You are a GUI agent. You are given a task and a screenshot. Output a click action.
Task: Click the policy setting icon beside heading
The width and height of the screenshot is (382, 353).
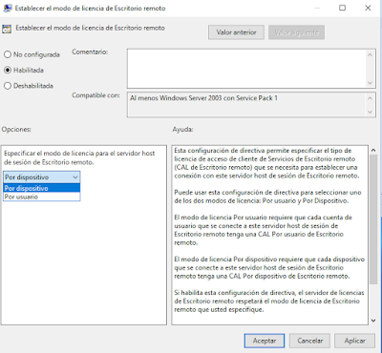pos(7,29)
